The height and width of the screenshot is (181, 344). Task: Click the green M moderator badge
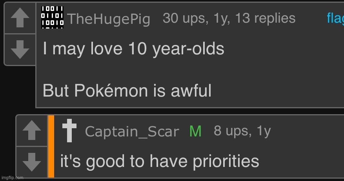pos(195,131)
